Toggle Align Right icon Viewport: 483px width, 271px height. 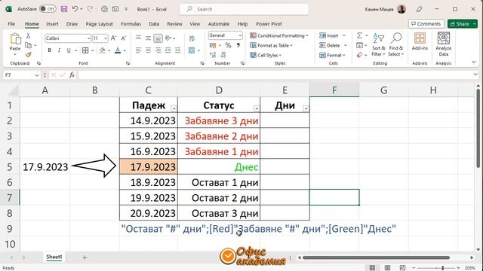tap(158, 50)
